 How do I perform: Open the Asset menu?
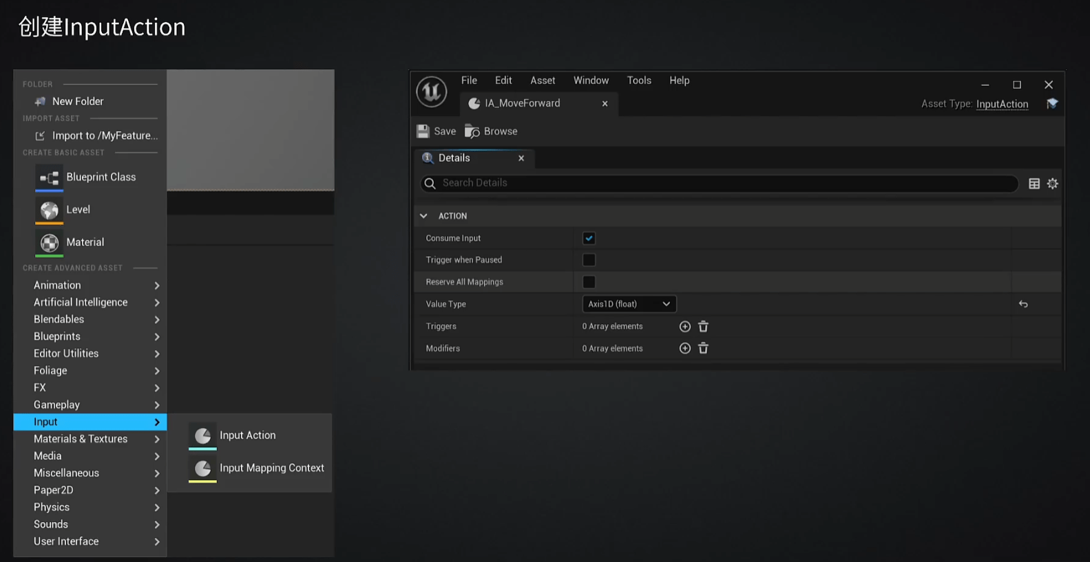(542, 80)
